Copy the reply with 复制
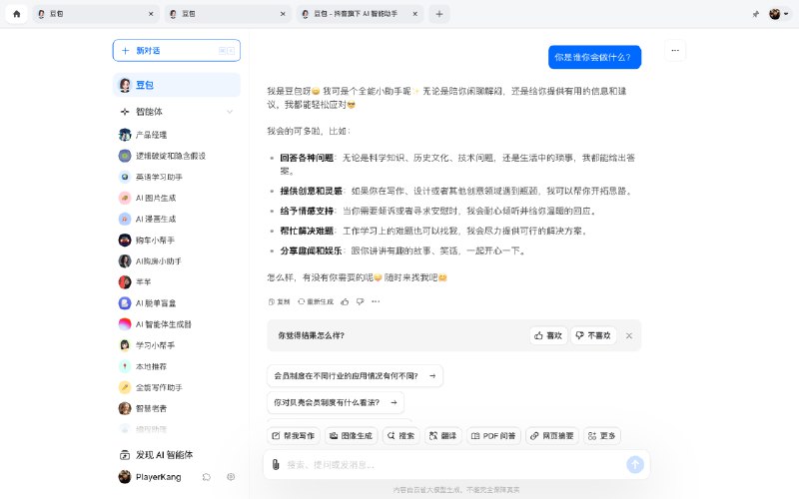The height and width of the screenshot is (499, 799). pyautogui.click(x=280, y=301)
